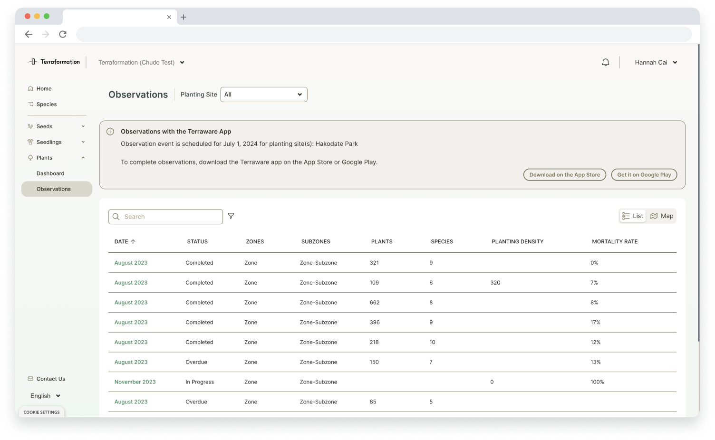Open notifications via the bell icon

(605, 62)
